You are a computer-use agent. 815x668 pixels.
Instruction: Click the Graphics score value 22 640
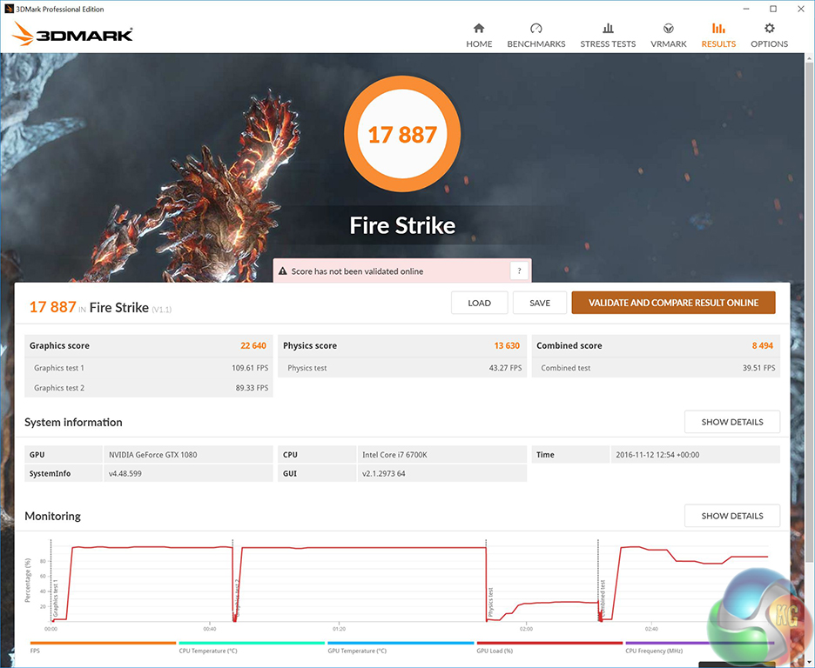253,345
